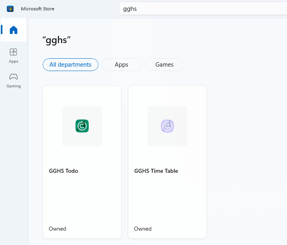Click the search box containing gghs
The height and width of the screenshot is (245, 287).
tap(203, 9)
